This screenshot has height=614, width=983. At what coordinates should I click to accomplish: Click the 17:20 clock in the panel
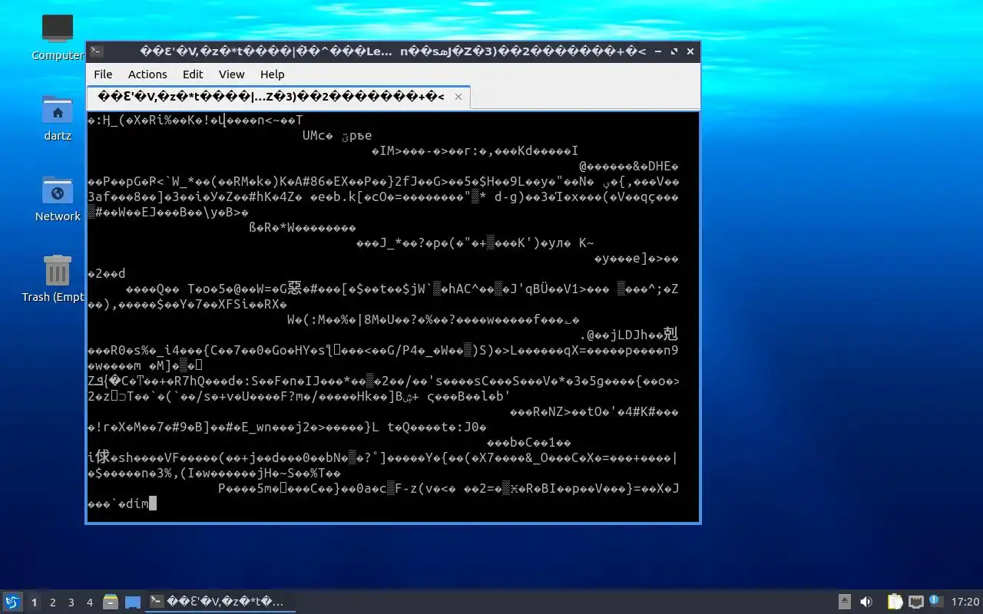click(x=965, y=602)
